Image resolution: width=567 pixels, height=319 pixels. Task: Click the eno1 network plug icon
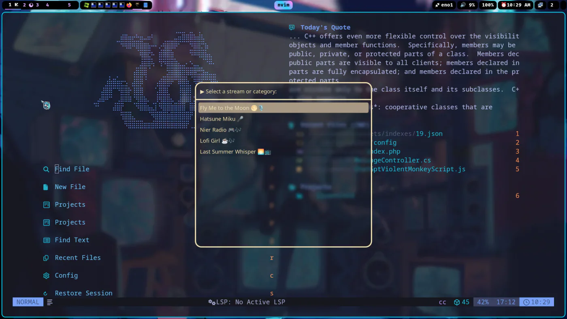click(x=437, y=5)
